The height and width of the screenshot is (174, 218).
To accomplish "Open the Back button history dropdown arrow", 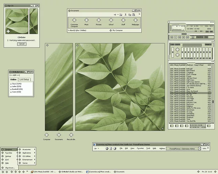I will (98, 149).
